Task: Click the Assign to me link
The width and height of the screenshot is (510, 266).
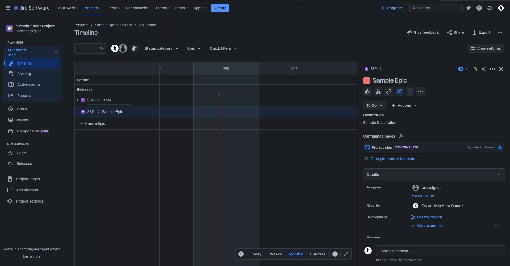Action: pos(423,195)
